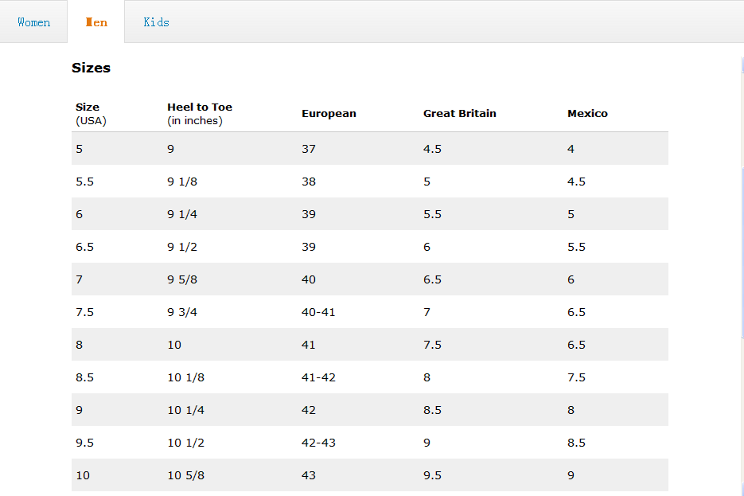Click the European 42-43 cell
The width and height of the screenshot is (744, 496).
coord(318,443)
